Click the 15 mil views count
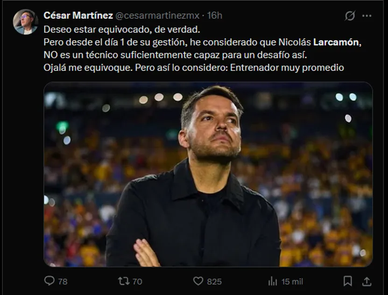The width and height of the screenshot is (388, 295). (292, 281)
